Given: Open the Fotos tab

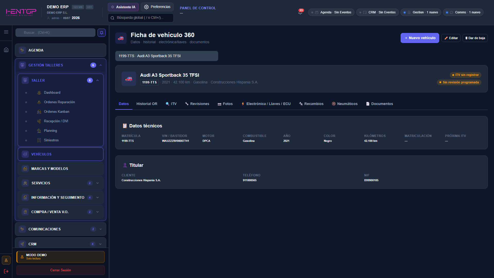Looking at the screenshot, I should pos(225,104).
